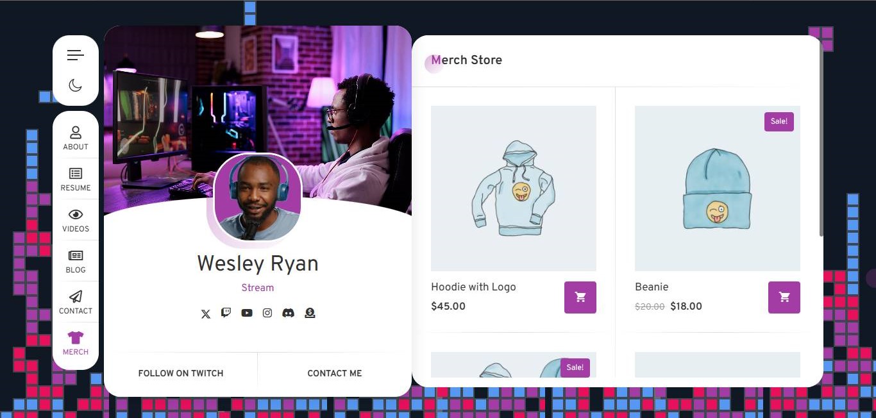Image resolution: width=876 pixels, height=418 pixels.
Task: Open Discord social profile icon
Action: (x=289, y=313)
